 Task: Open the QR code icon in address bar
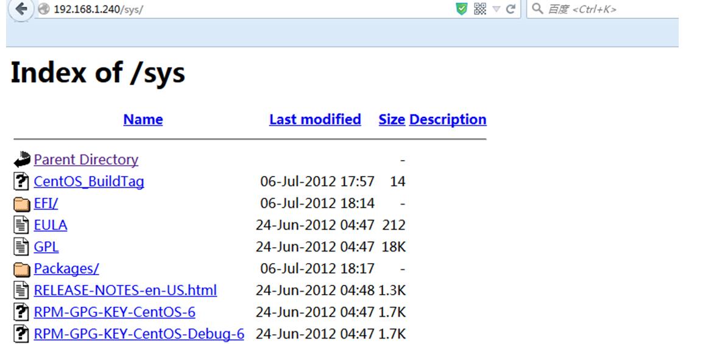tap(480, 9)
